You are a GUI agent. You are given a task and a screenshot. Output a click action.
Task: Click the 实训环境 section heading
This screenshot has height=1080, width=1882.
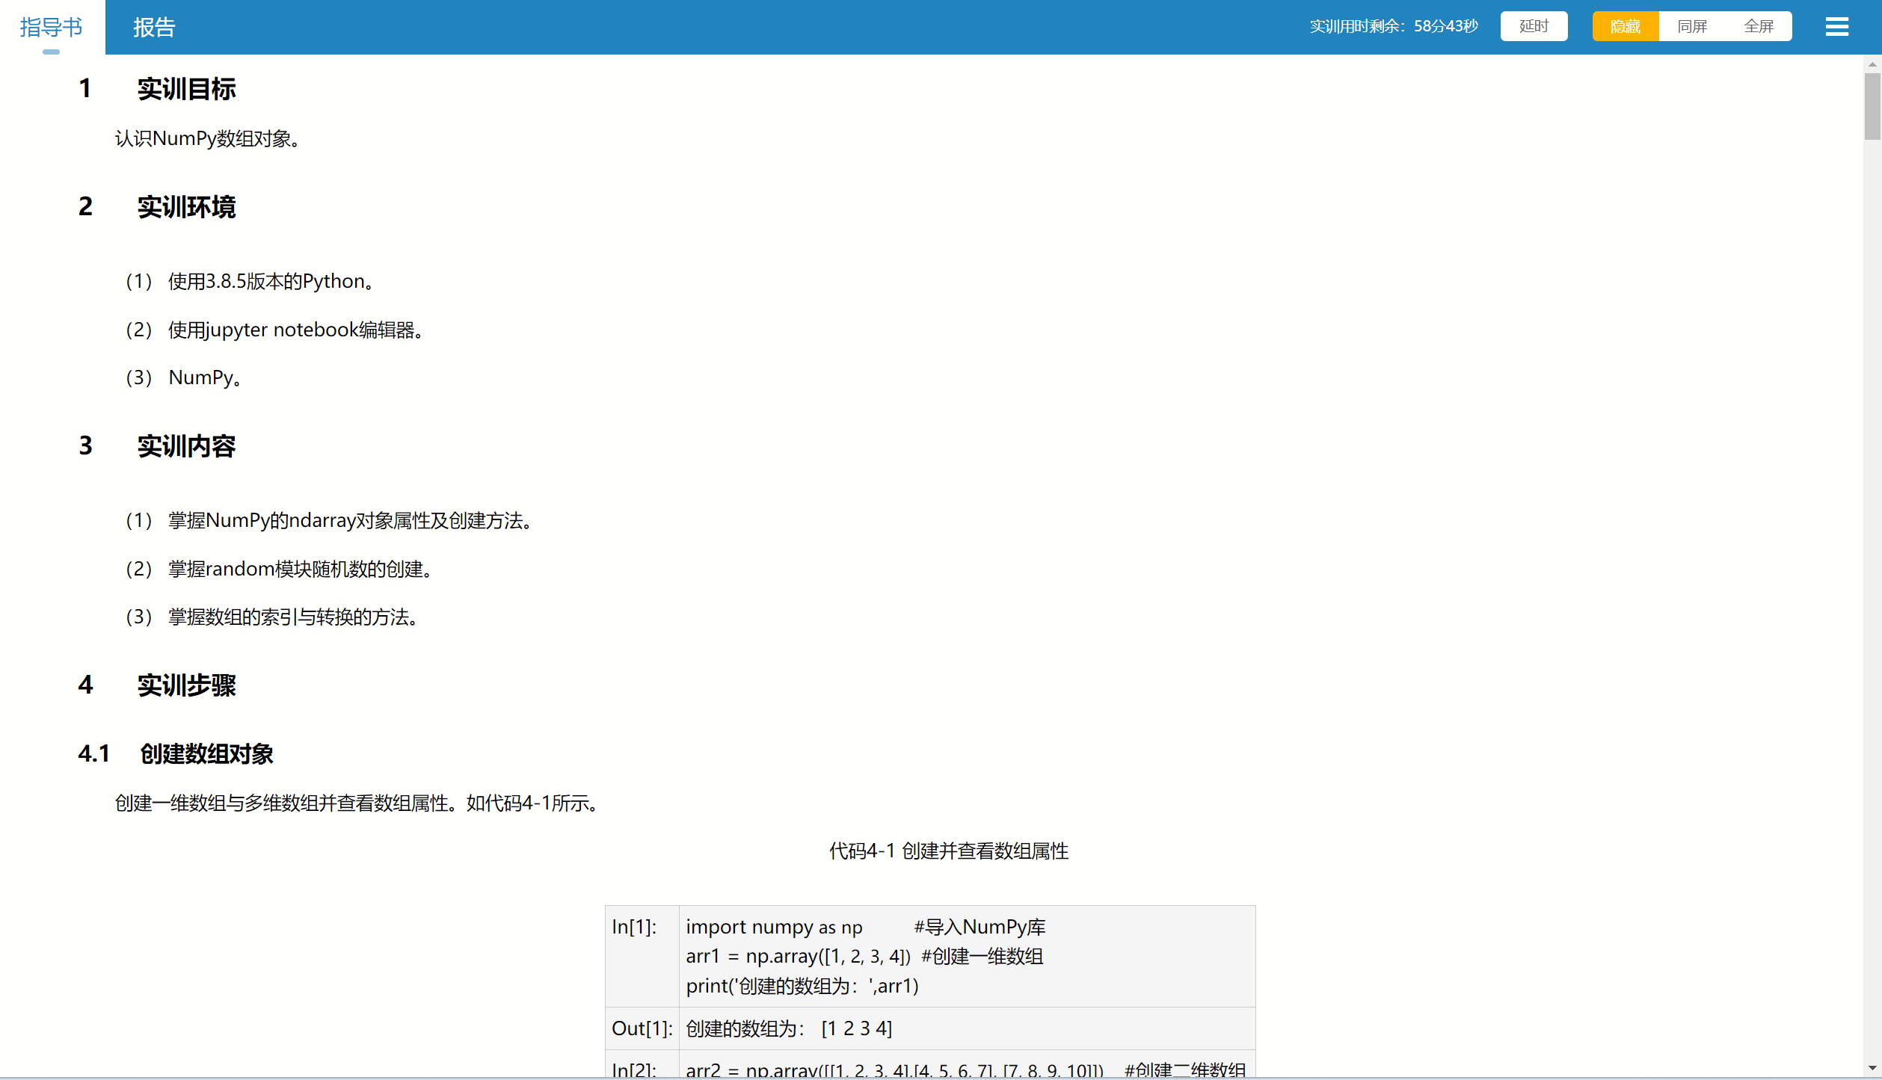point(186,207)
